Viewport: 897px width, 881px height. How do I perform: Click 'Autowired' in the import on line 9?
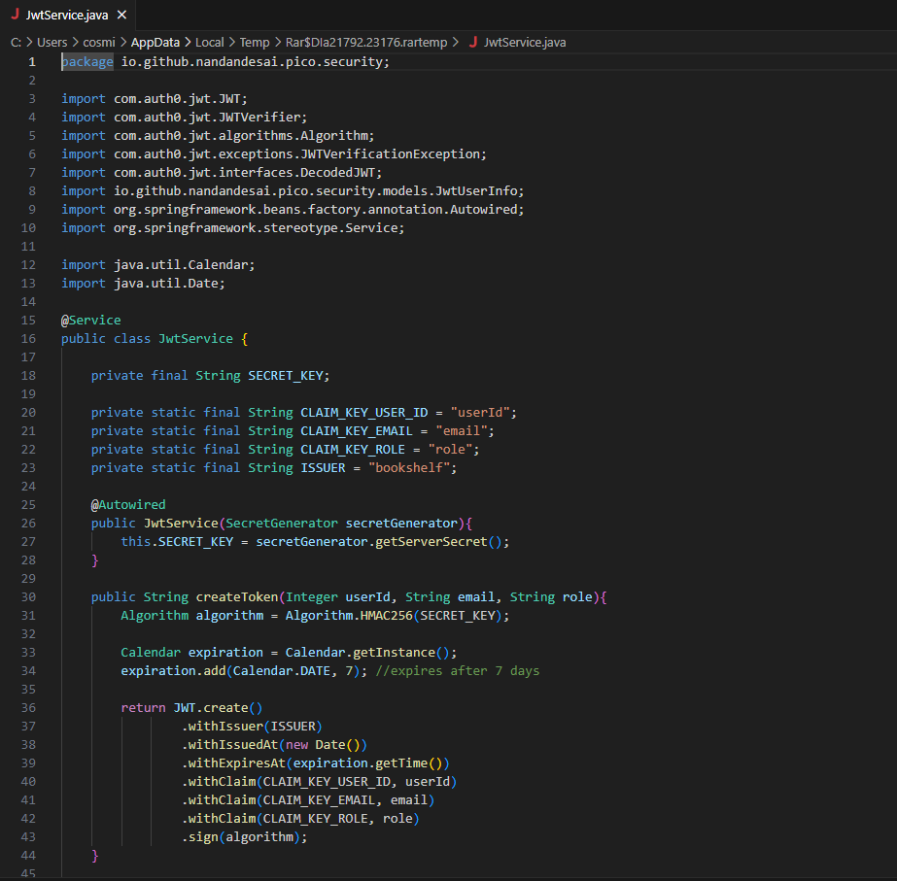pos(483,209)
